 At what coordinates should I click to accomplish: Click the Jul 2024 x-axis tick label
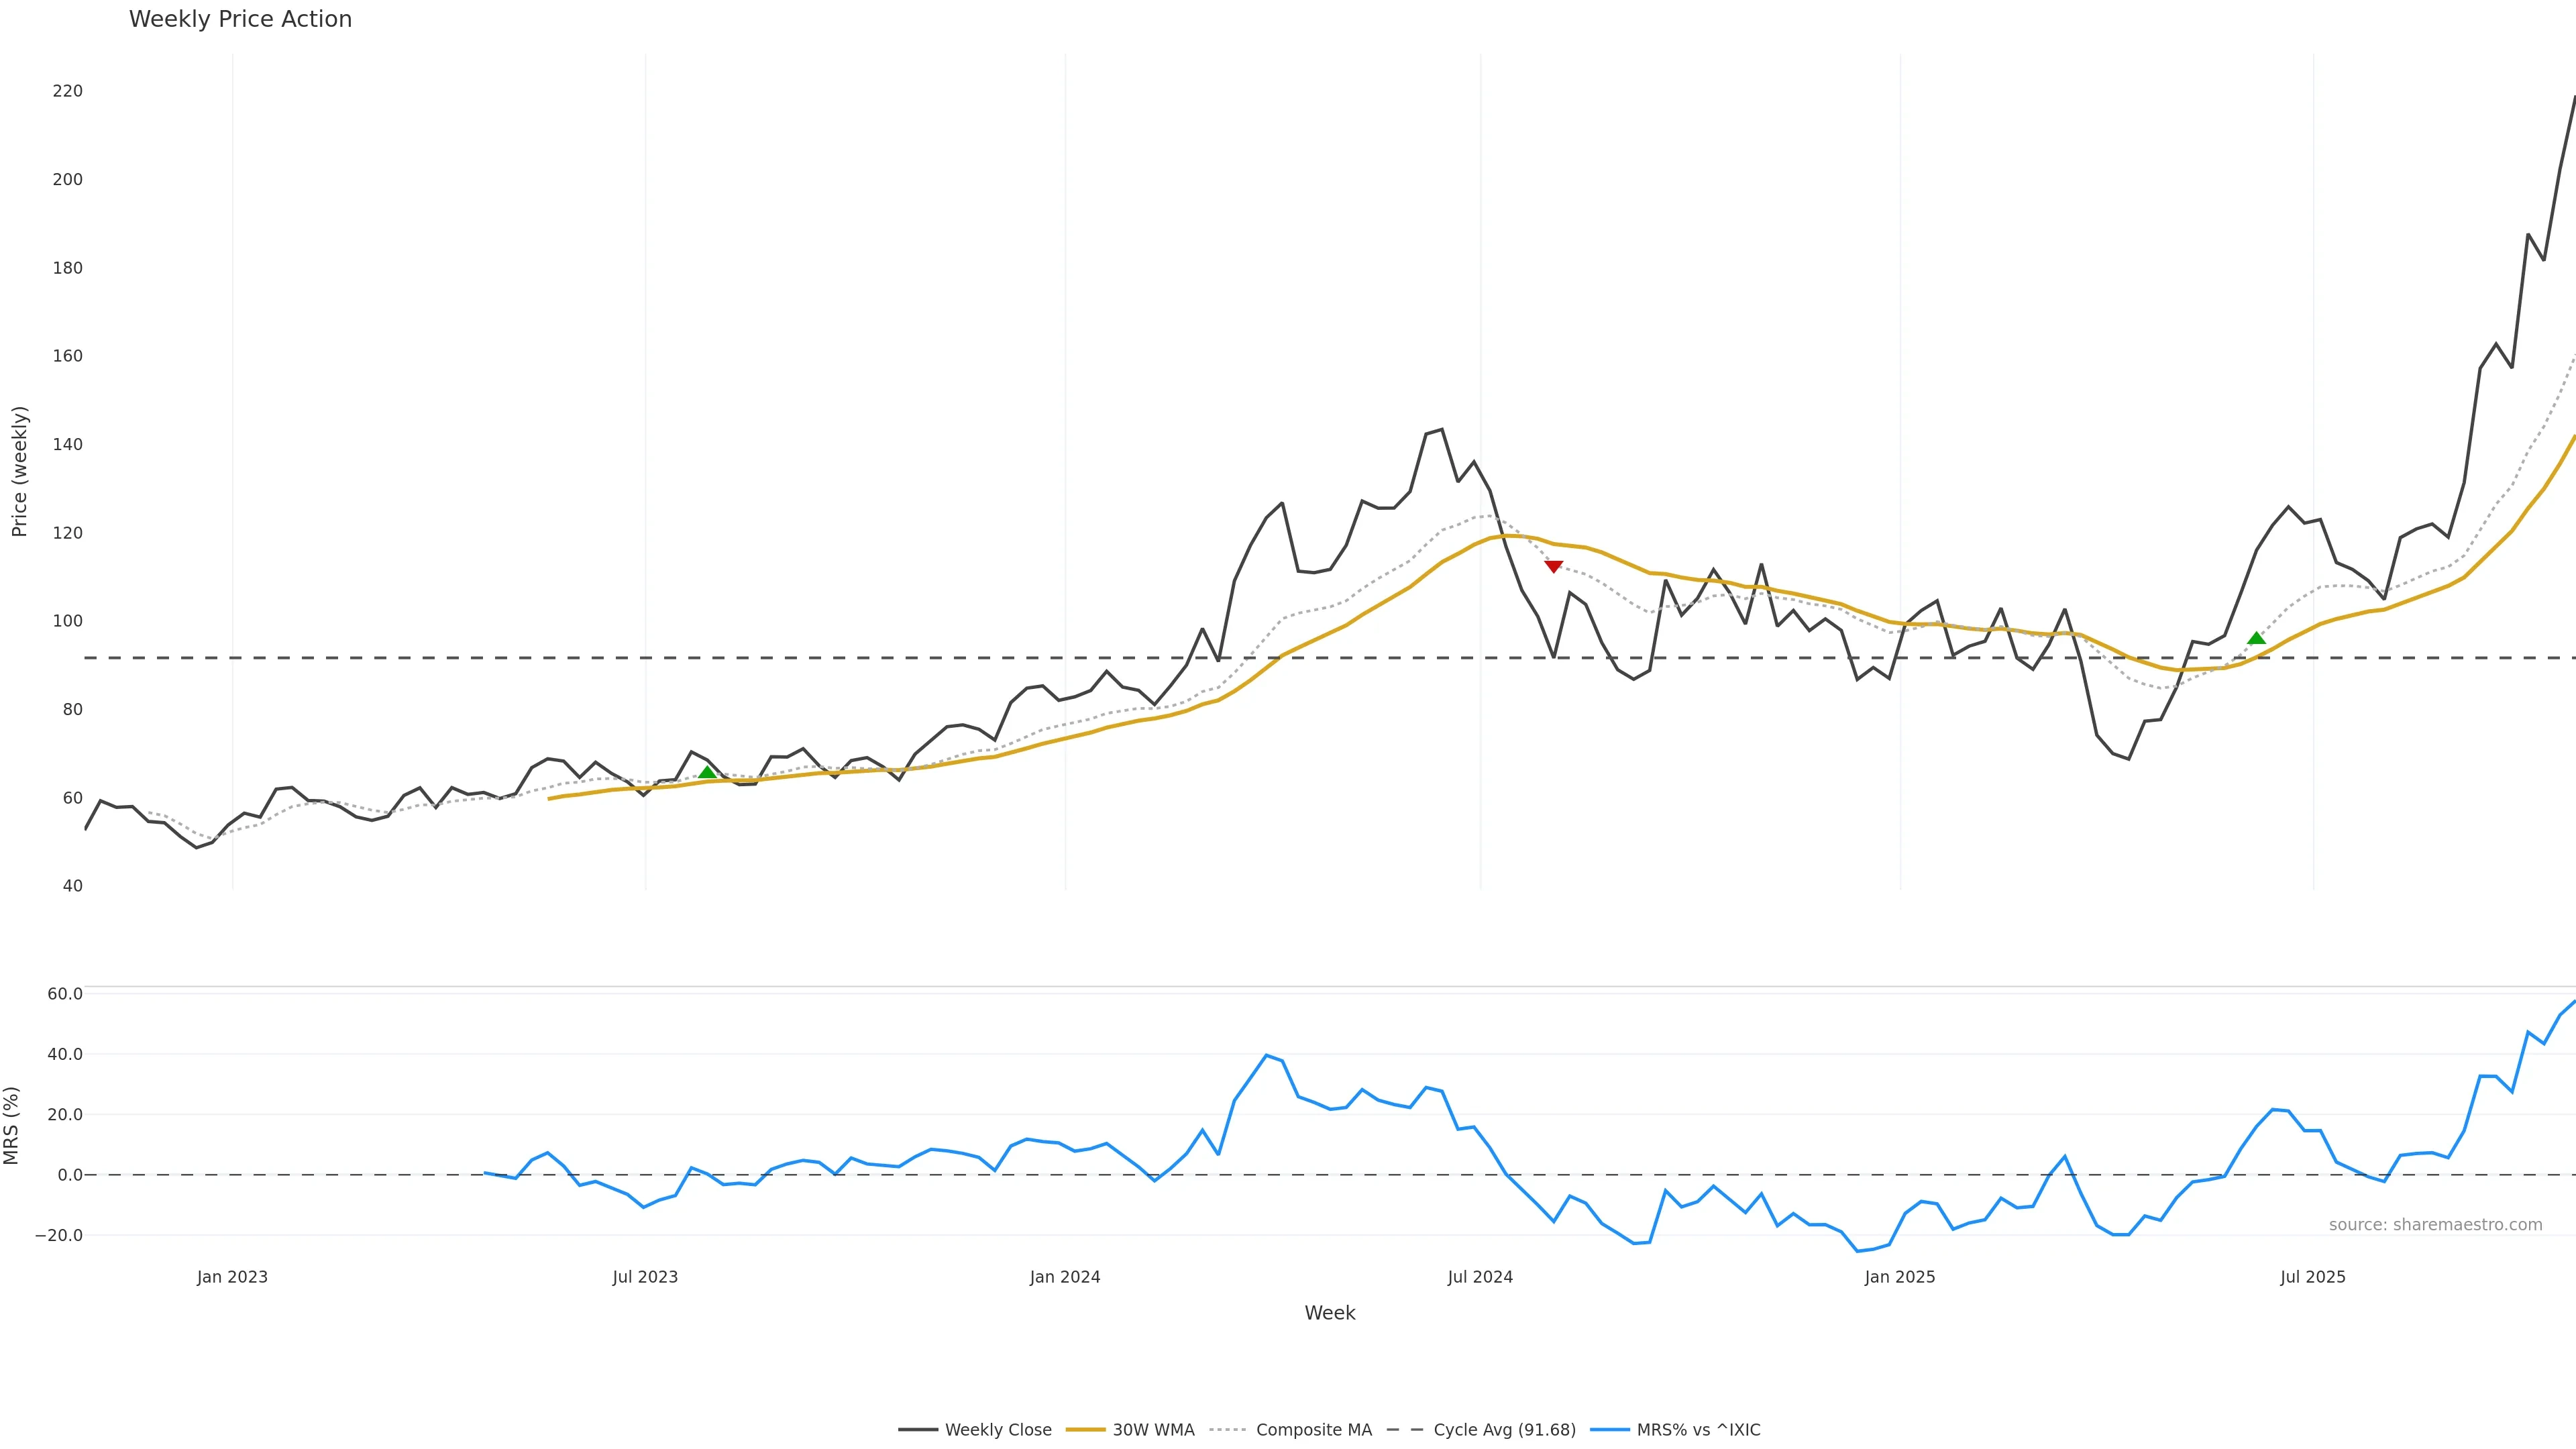click(1480, 1277)
